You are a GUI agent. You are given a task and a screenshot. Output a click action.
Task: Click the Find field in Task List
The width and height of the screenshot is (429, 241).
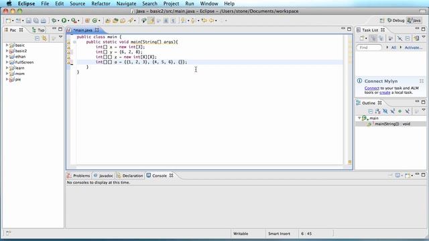click(369, 48)
